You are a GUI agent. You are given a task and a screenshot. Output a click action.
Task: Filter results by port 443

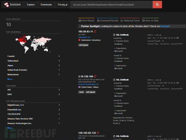[x=9, y=90]
